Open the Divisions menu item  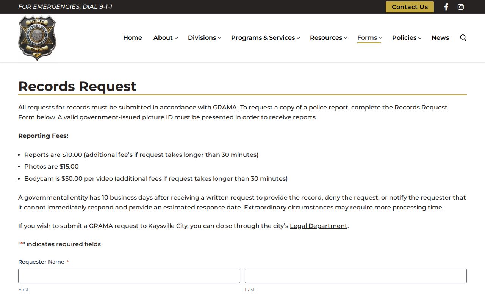tap(202, 37)
